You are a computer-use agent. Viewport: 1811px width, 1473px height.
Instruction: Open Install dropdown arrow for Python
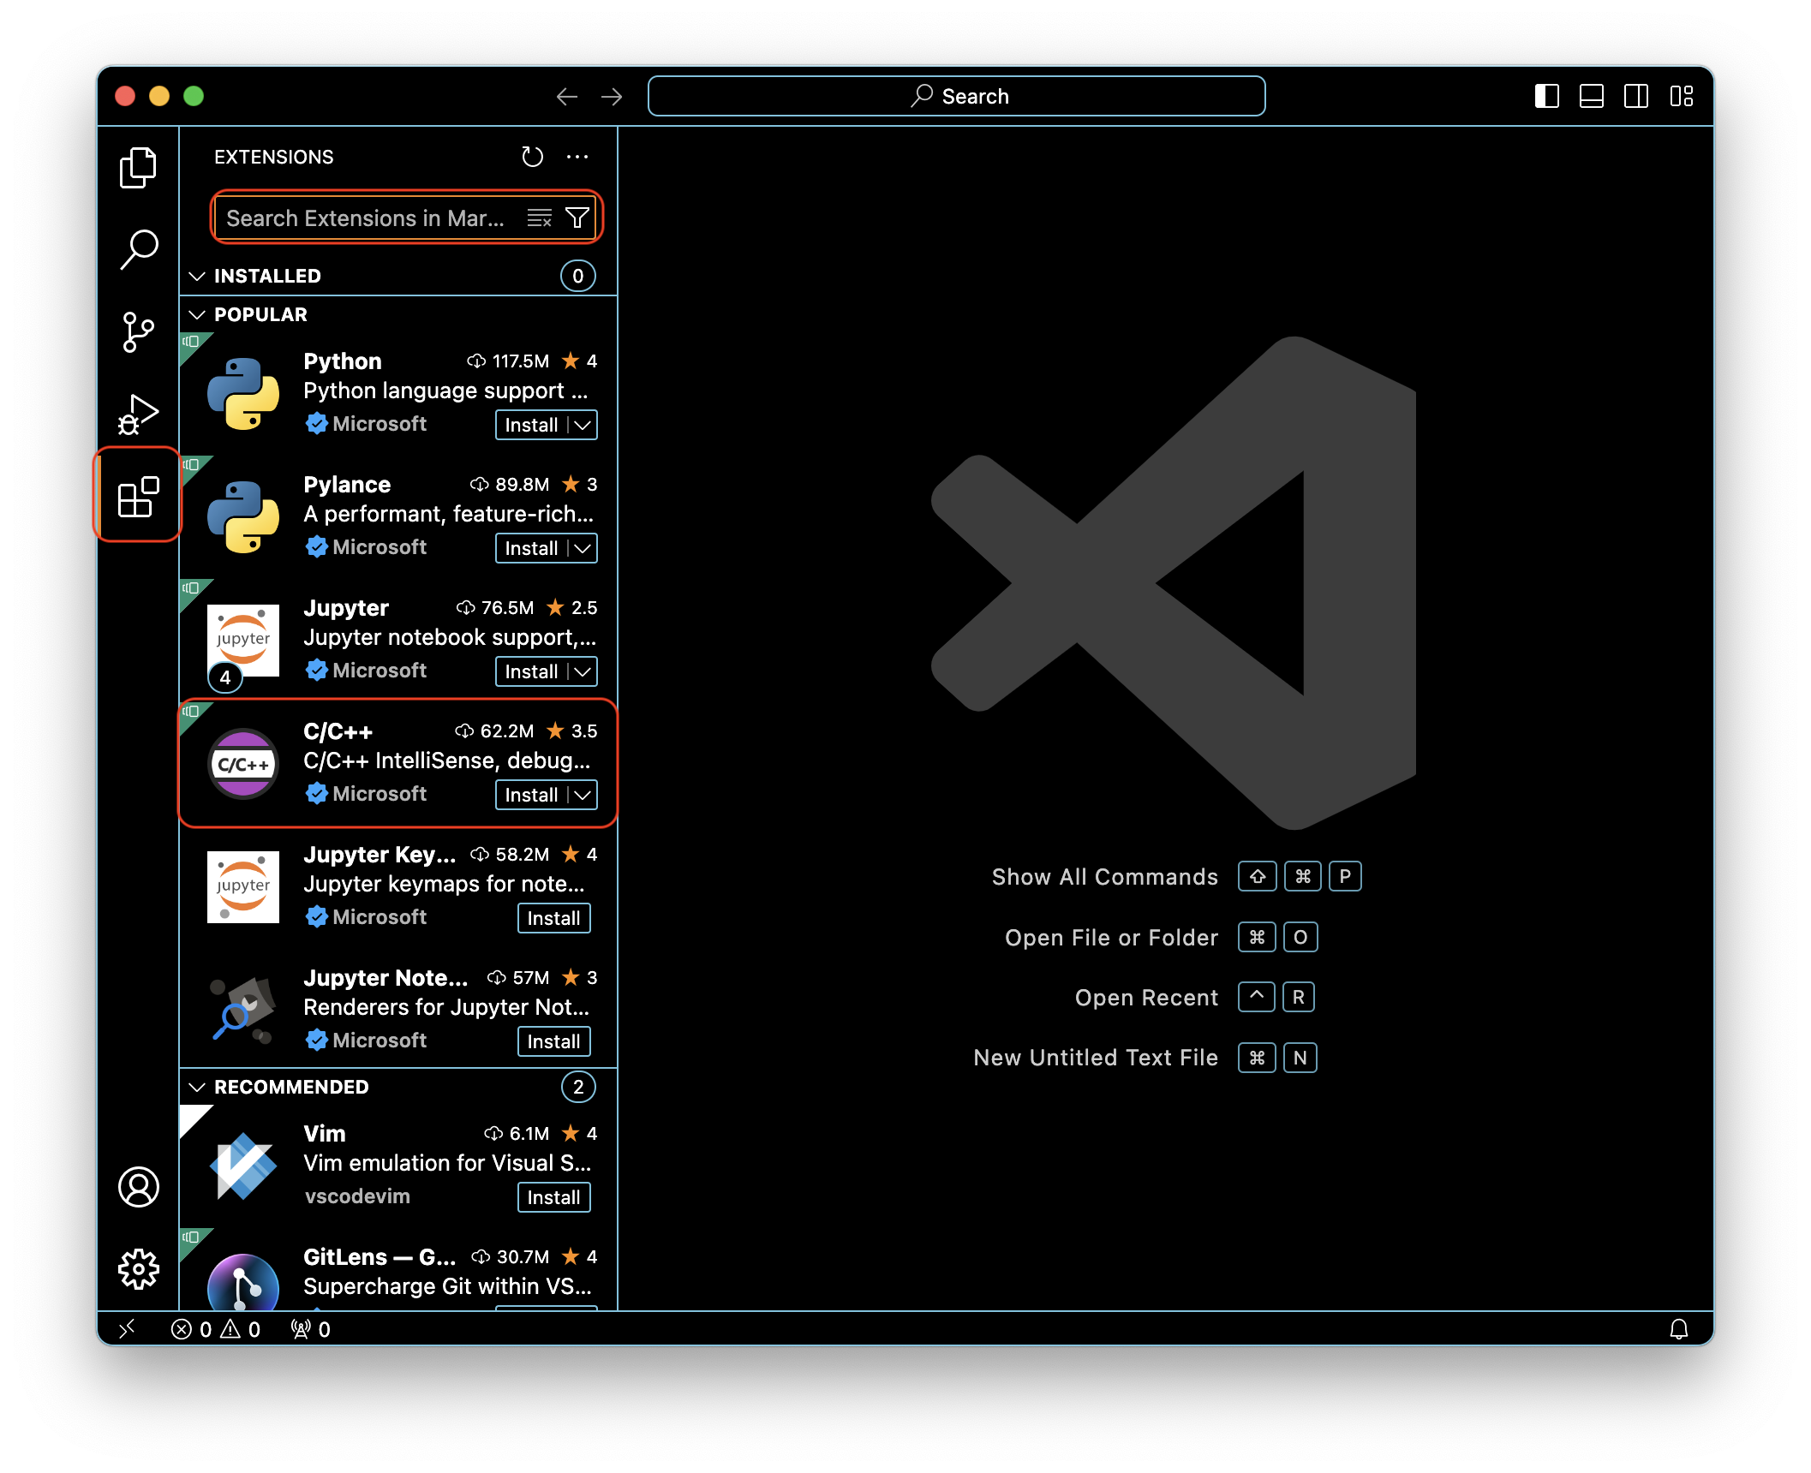tap(583, 425)
